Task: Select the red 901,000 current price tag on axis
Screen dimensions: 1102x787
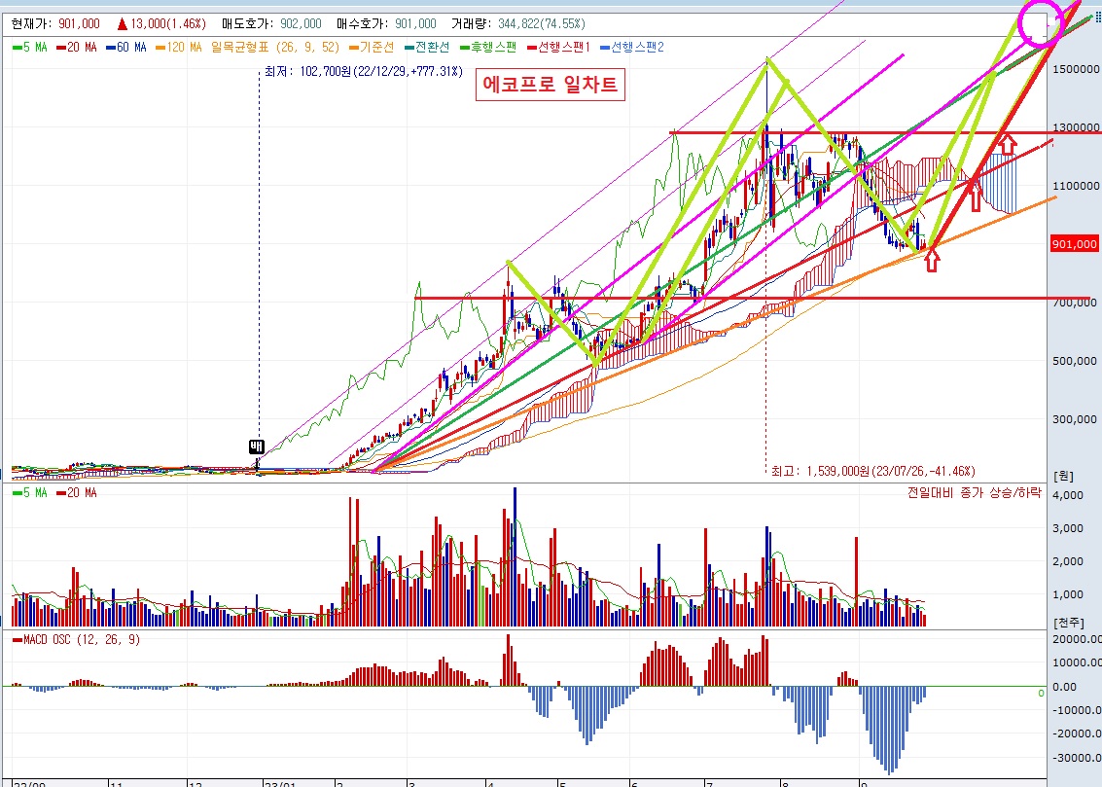Action: (x=1074, y=244)
